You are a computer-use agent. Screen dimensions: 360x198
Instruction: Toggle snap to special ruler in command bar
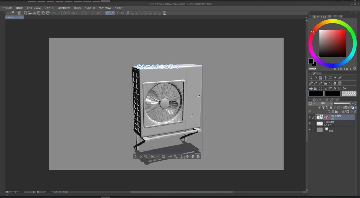(x=112, y=13)
